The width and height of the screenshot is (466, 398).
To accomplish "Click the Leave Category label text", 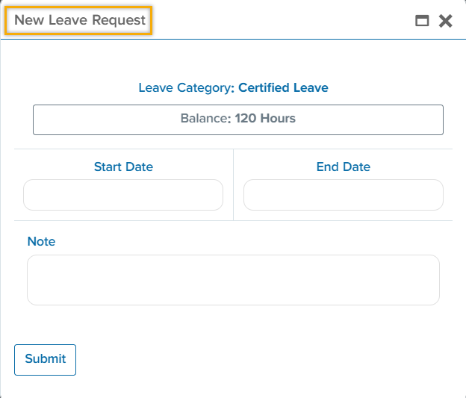I will [x=185, y=88].
